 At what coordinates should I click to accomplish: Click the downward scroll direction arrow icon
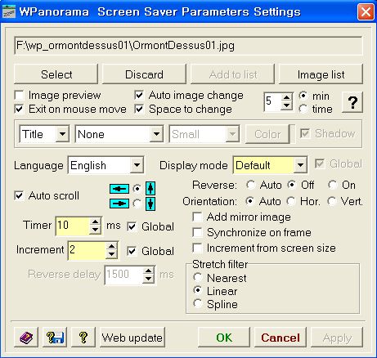pyautogui.click(x=150, y=204)
